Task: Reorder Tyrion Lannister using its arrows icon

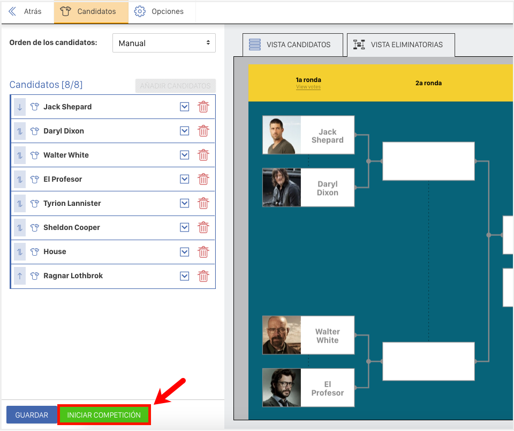Action: (x=20, y=204)
